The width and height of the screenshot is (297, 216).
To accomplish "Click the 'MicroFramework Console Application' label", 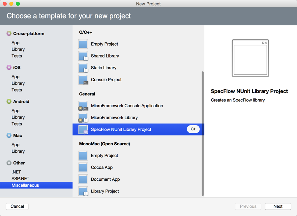I will [127, 106].
